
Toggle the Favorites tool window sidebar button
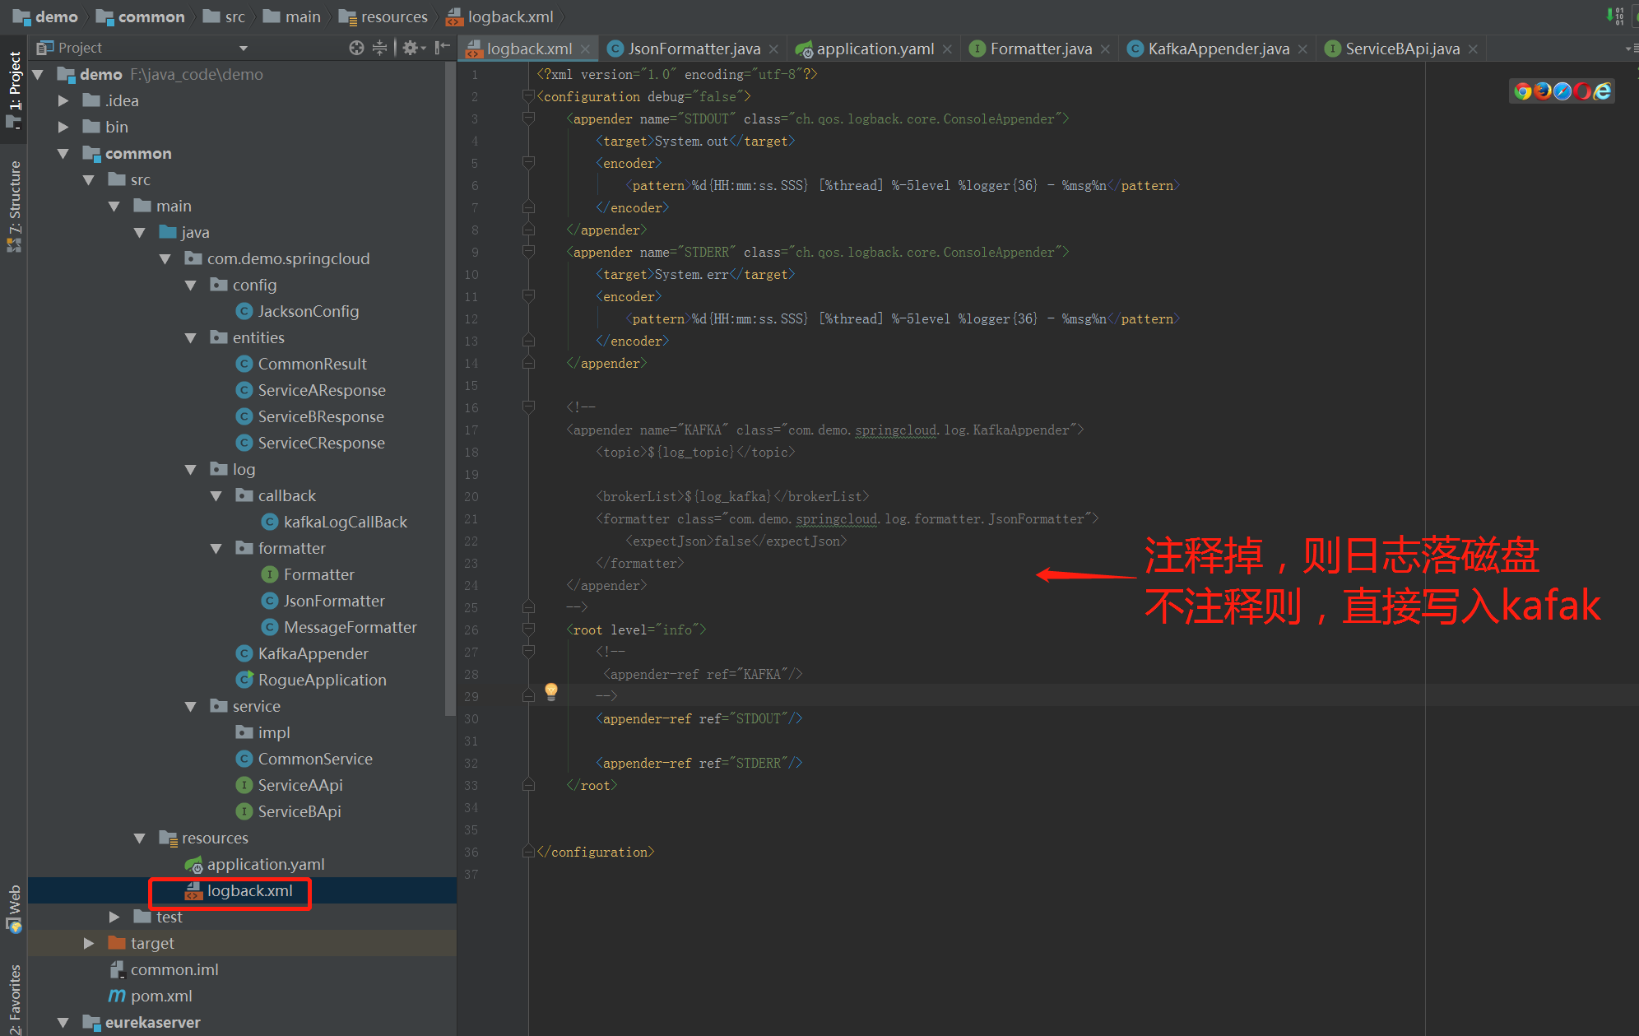14,998
